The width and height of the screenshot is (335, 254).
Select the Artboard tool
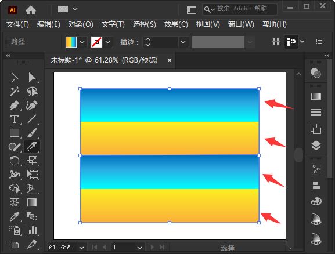[15, 244]
